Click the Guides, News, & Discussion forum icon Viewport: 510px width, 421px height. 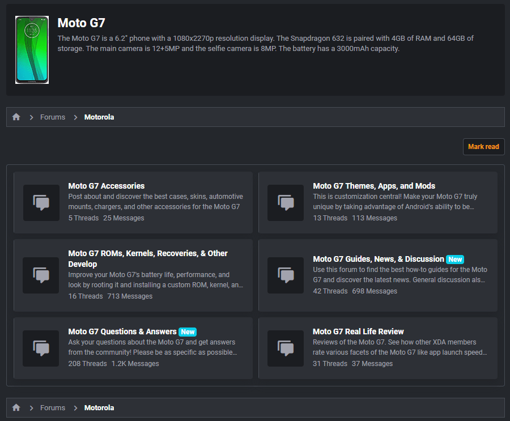coord(286,275)
